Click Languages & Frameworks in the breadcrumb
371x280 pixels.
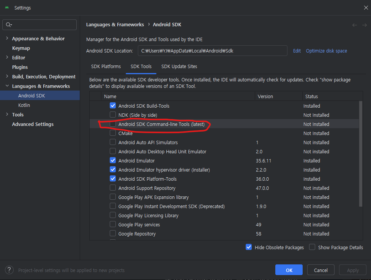pos(115,25)
